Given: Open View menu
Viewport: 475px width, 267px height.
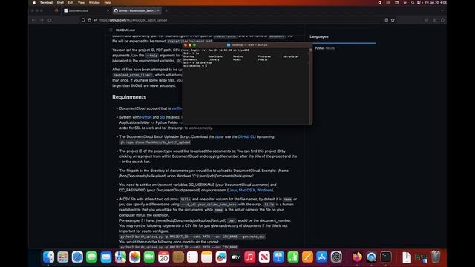Looking at the screenshot, I should [81, 2].
